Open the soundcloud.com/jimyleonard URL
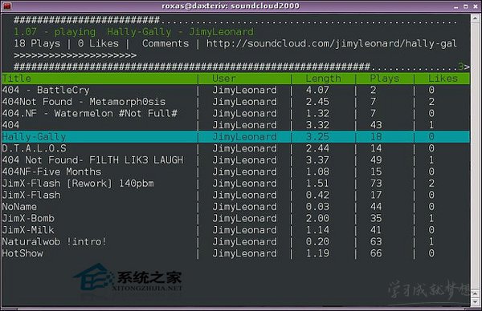482x311 pixels. coord(331,43)
